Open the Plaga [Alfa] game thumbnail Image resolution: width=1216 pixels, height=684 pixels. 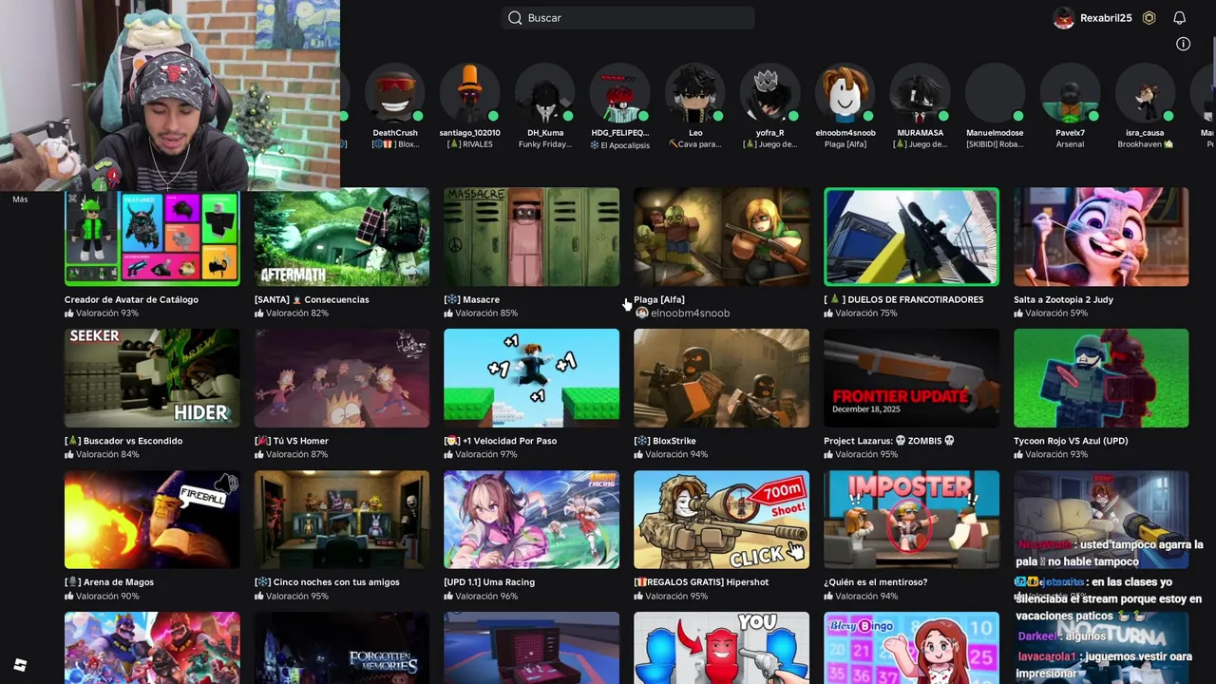(722, 237)
